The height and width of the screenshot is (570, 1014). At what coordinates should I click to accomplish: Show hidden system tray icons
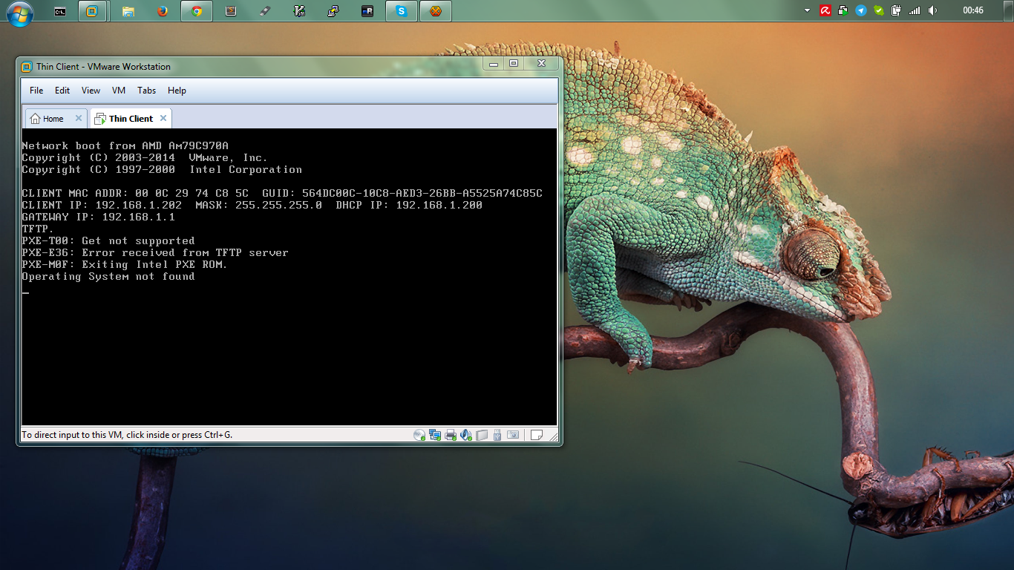[808, 10]
